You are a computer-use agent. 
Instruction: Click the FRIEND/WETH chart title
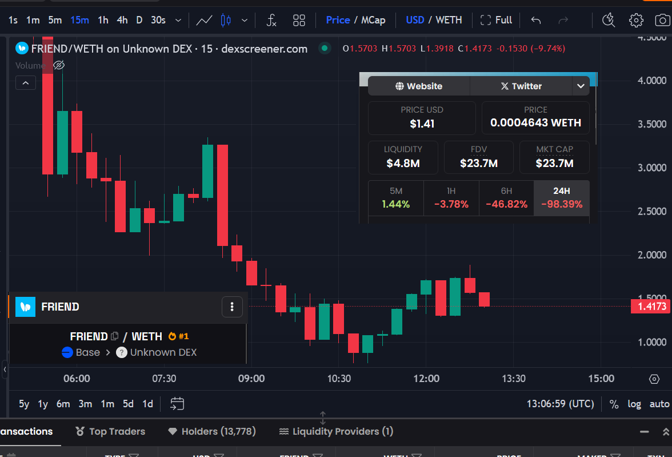click(169, 49)
